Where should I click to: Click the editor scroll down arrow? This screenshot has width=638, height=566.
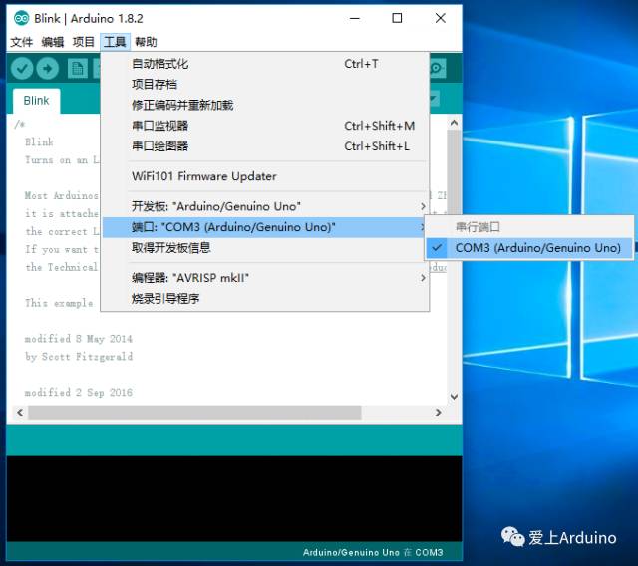pos(455,396)
